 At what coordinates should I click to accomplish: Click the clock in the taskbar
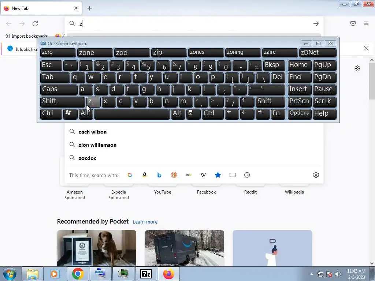[x=356, y=274]
